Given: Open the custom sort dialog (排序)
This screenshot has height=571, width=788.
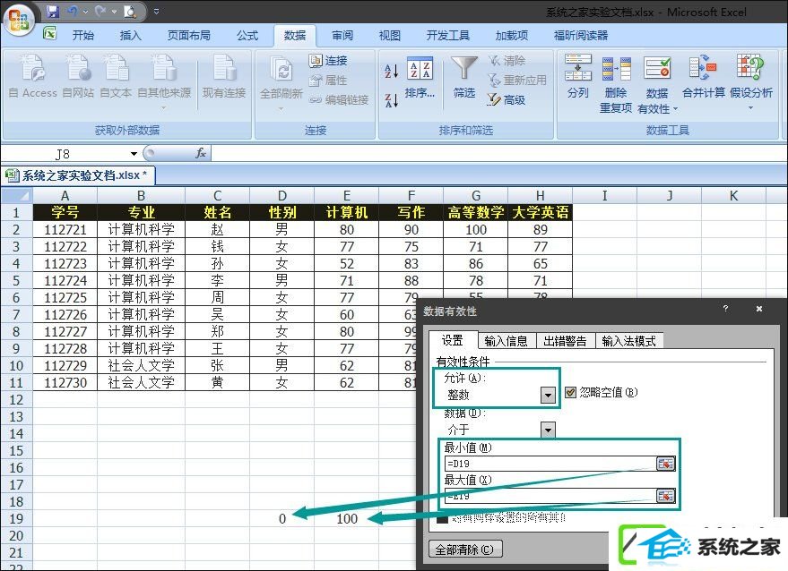Looking at the screenshot, I should [420, 78].
